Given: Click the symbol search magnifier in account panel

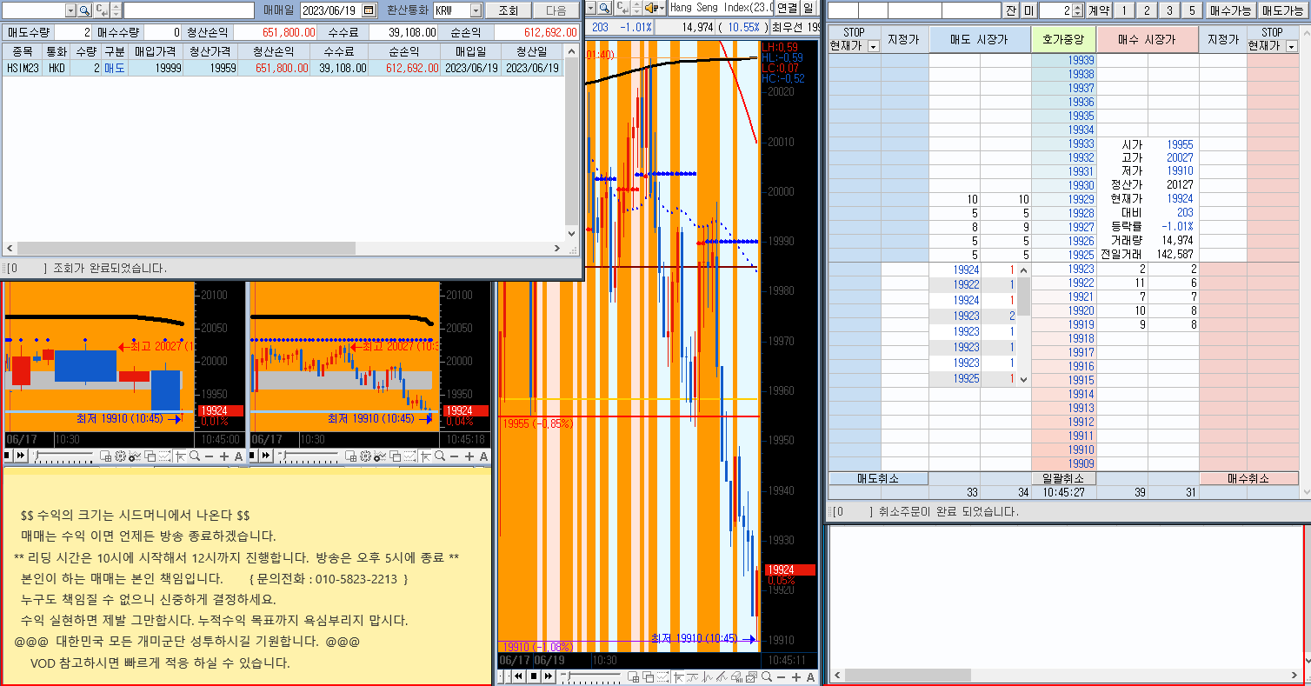Looking at the screenshot, I should [x=84, y=10].
